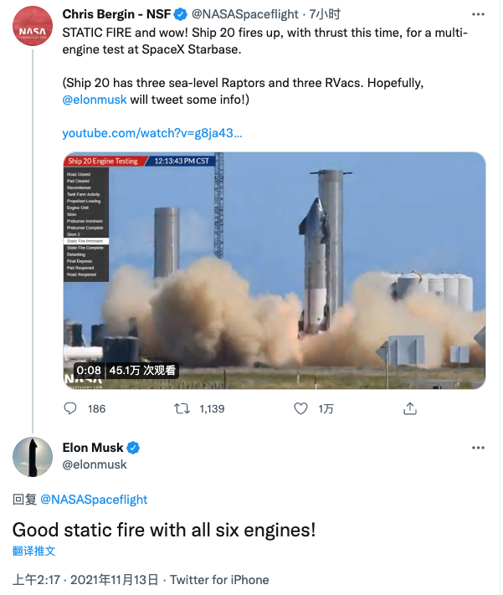
Task: Open more options on NASASpaceflight tweet
Action: [x=478, y=15]
